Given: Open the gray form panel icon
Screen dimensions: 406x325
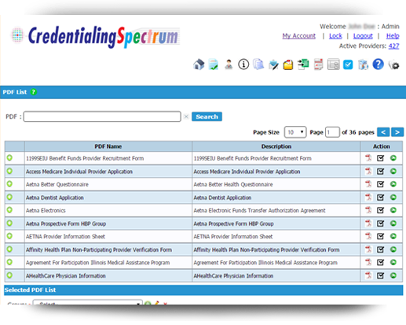Looking at the screenshot, I should click(x=333, y=65).
